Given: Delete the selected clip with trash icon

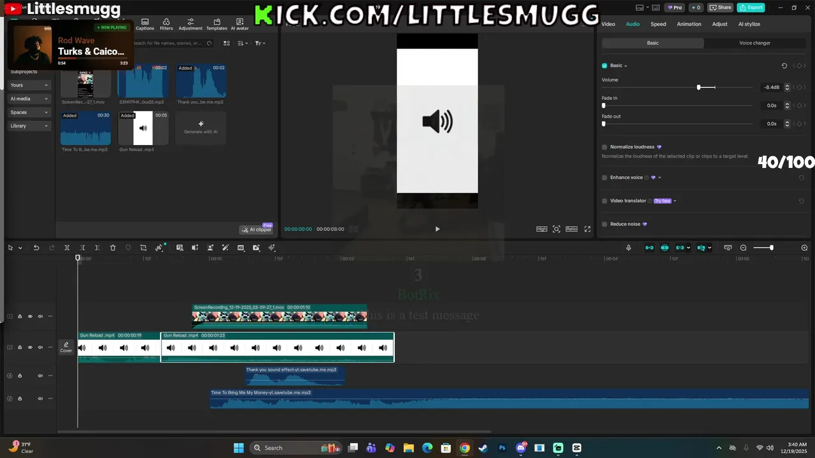Looking at the screenshot, I should tap(113, 247).
